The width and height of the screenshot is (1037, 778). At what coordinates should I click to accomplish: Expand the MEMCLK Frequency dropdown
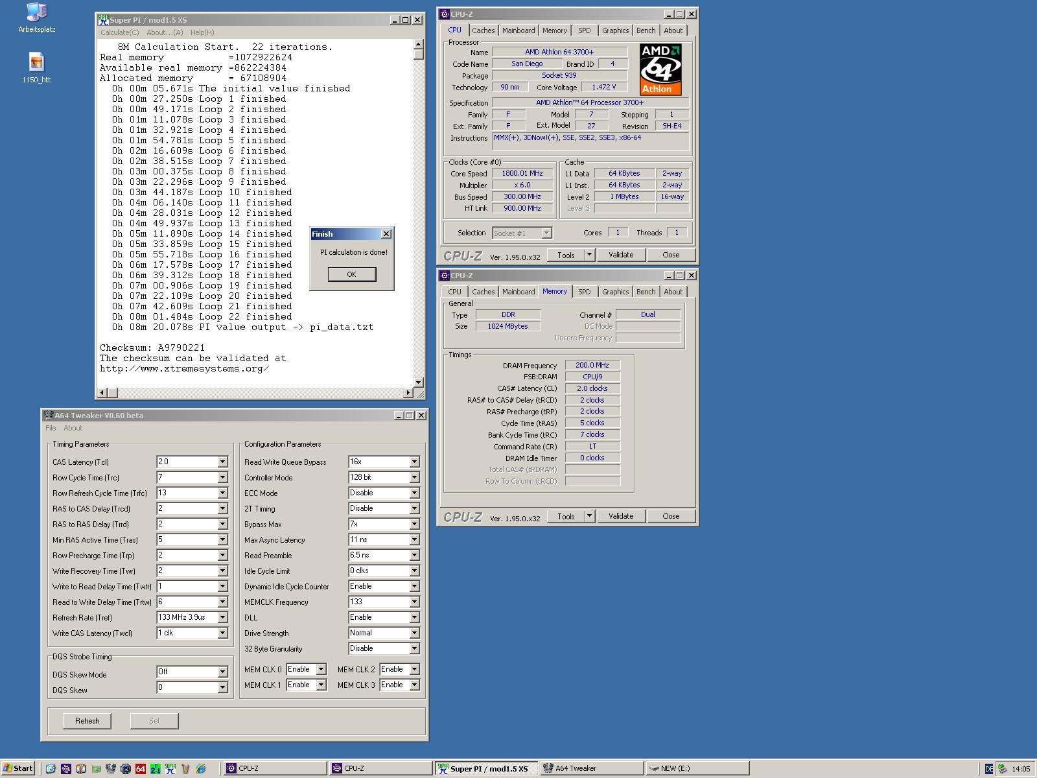414,602
